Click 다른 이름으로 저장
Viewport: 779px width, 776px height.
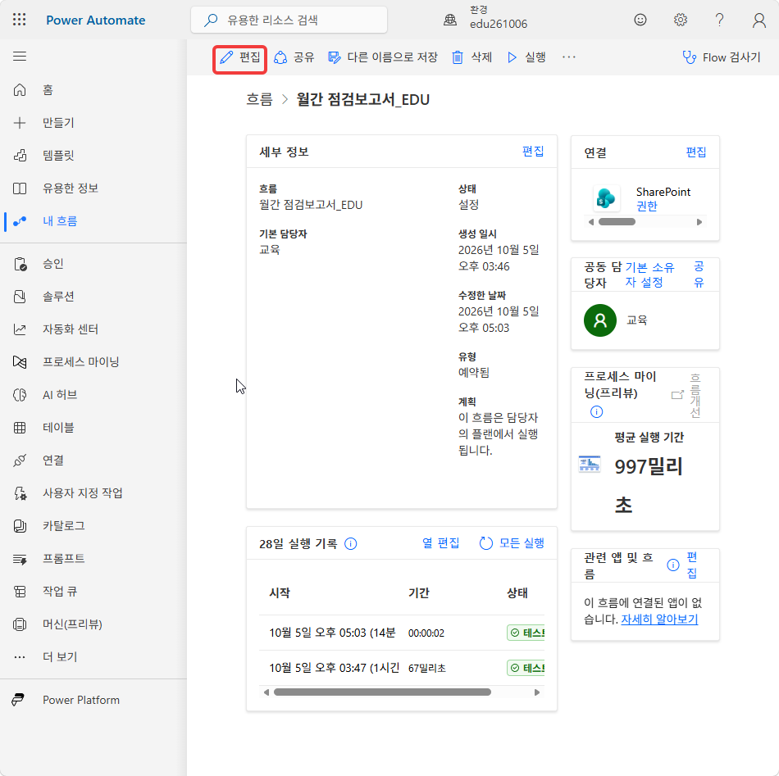click(x=383, y=57)
